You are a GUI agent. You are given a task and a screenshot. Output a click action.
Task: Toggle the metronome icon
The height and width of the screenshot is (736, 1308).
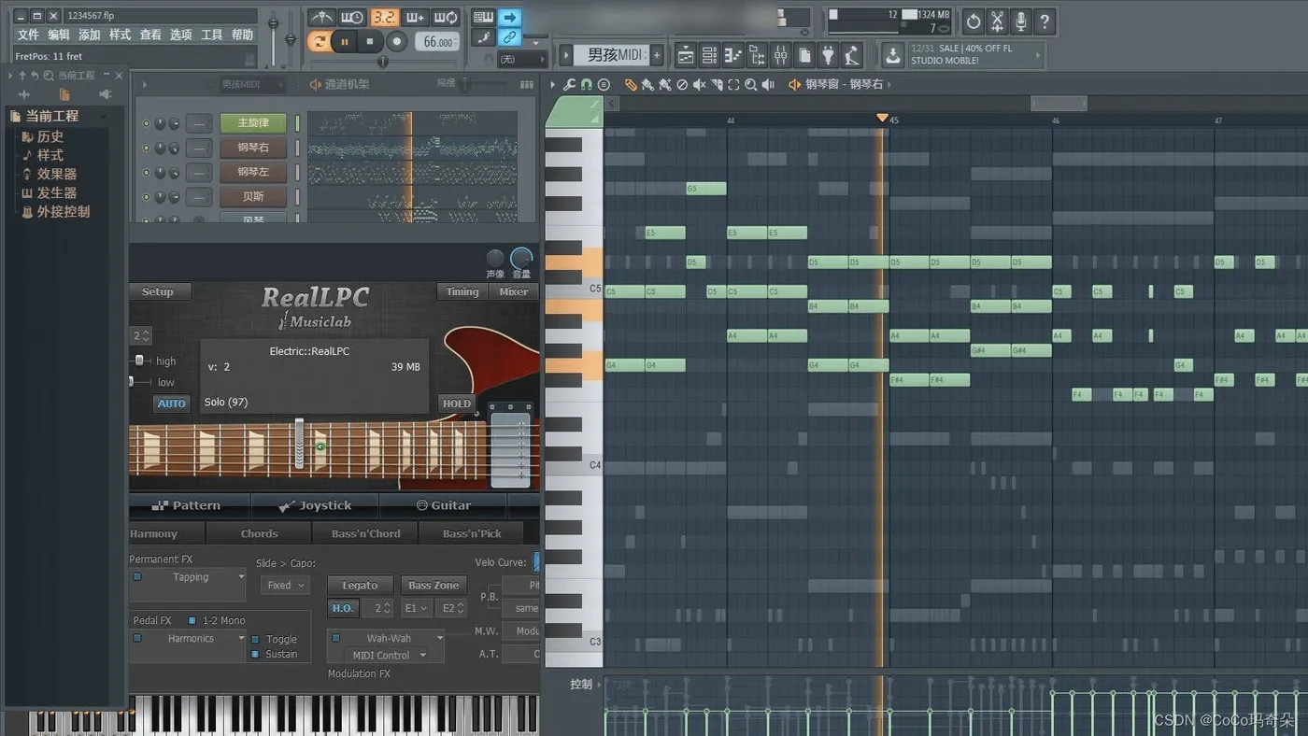tap(321, 18)
